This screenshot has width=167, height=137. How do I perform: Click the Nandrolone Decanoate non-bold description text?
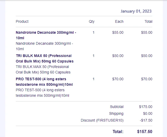coord(44,46)
